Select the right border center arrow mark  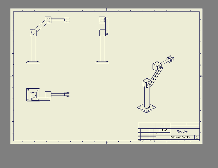[201, 76]
